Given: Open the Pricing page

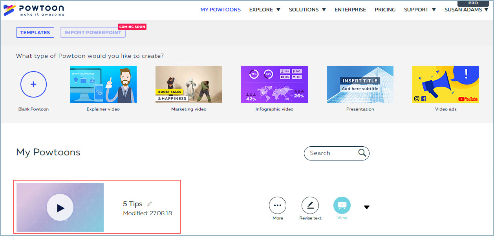Looking at the screenshot, I should pyautogui.click(x=385, y=10).
